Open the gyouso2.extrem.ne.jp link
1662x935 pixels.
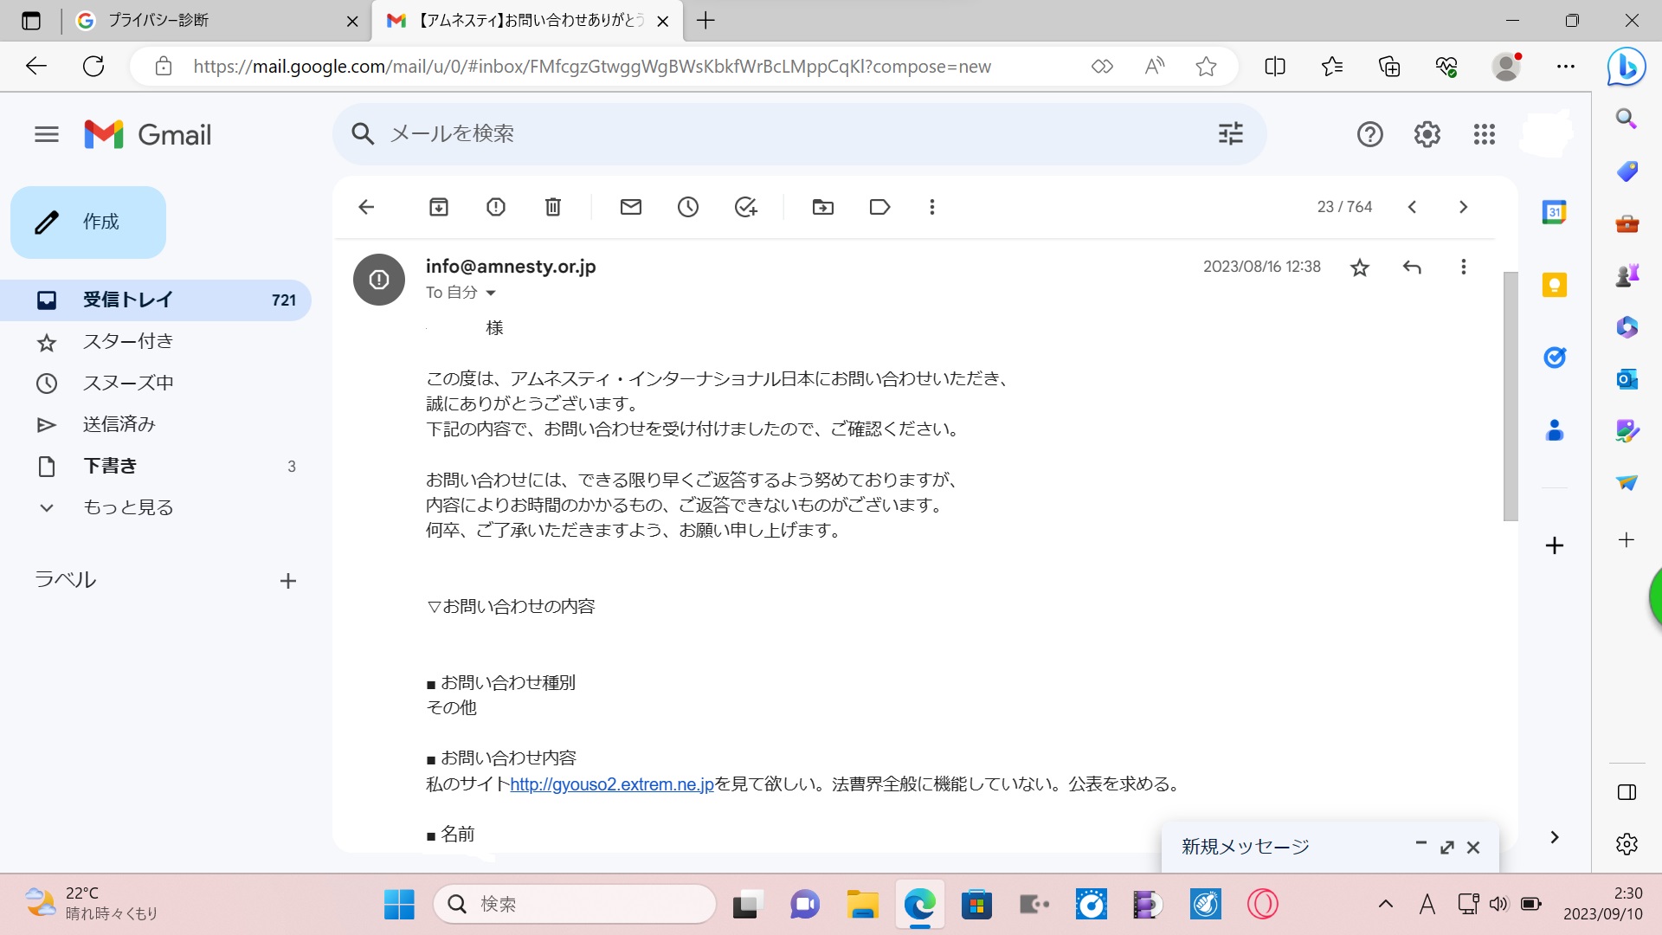(x=612, y=783)
